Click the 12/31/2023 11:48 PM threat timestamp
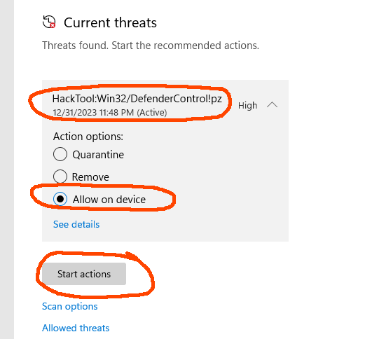This screenshot has height=339, width=365. click(x=93, y=113)
